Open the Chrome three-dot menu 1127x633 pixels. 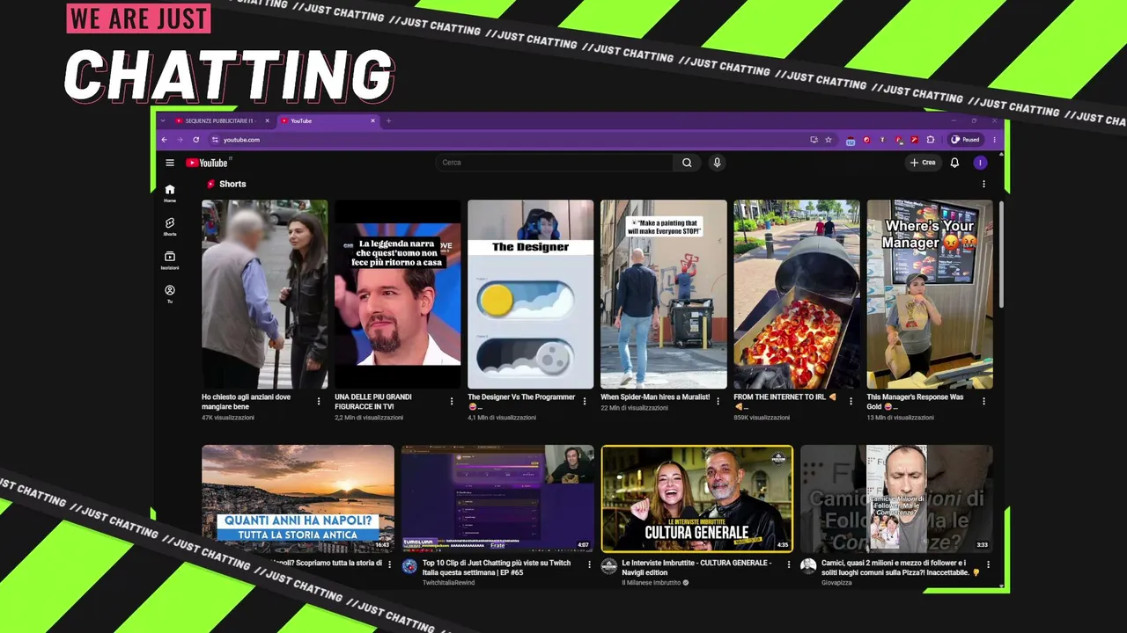click(994, 140)
